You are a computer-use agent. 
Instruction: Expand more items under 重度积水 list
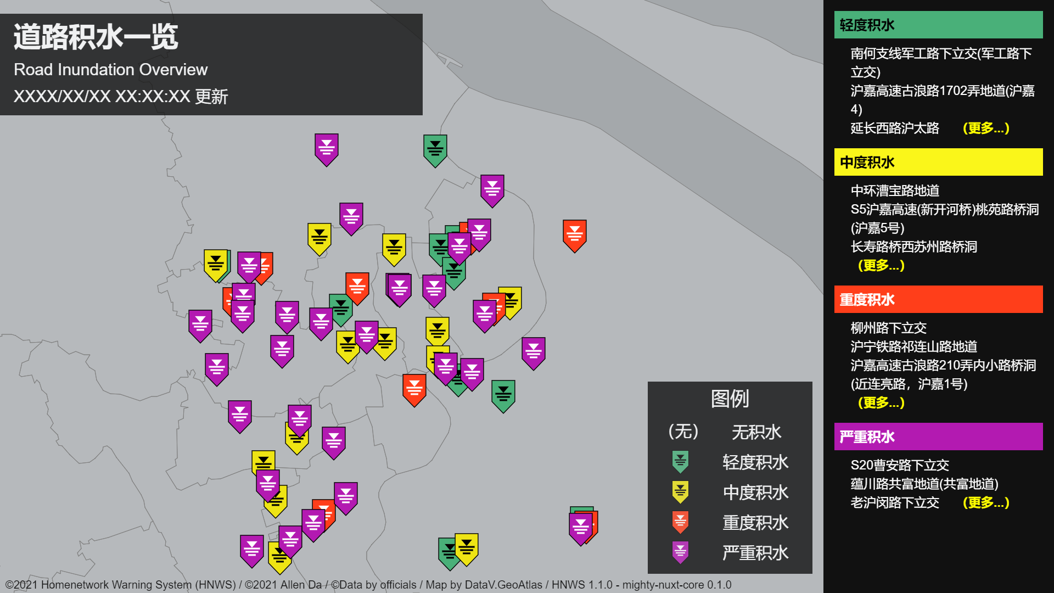click(881, 402)
